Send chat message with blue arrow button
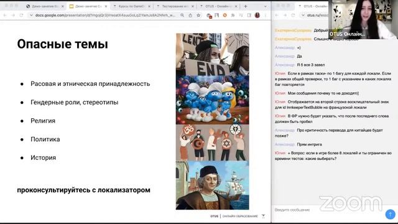The image size is (398, 224). pyautogui.click(x=390, y=214)
